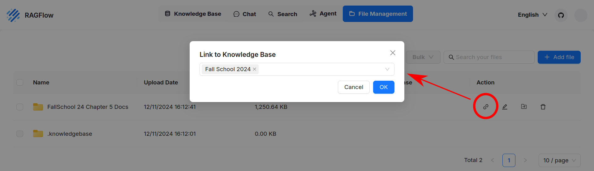The width and height of the screenshot is (594, 171).
Task: Move FallSchool 24 Chapter 5 Docs folder icon
Action: tap(524, 106)
